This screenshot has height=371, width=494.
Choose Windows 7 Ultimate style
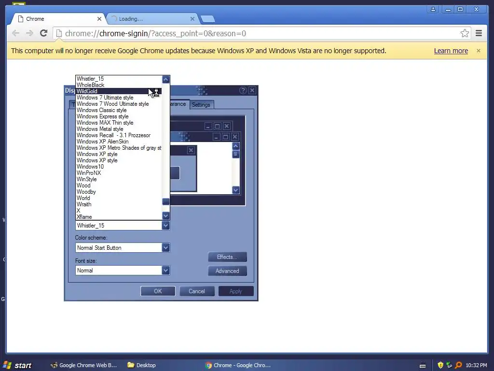click(x=119, y=98)
